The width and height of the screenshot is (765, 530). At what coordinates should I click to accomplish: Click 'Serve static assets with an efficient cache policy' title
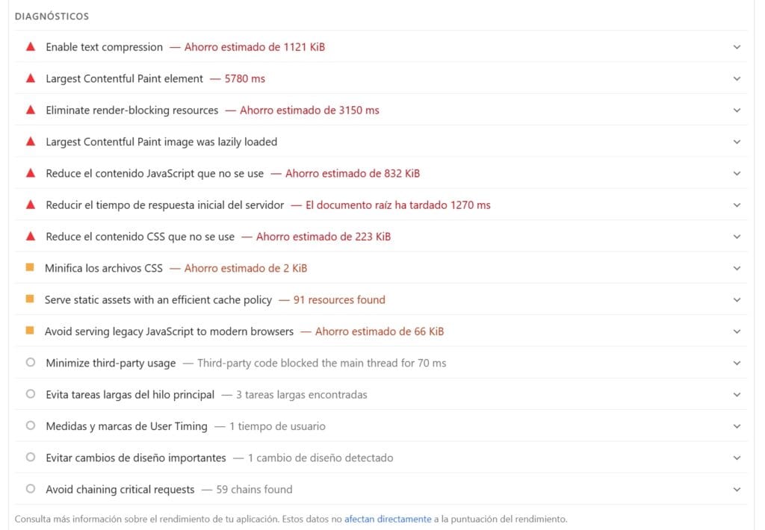pyautogui.click(x=158, y=300)
